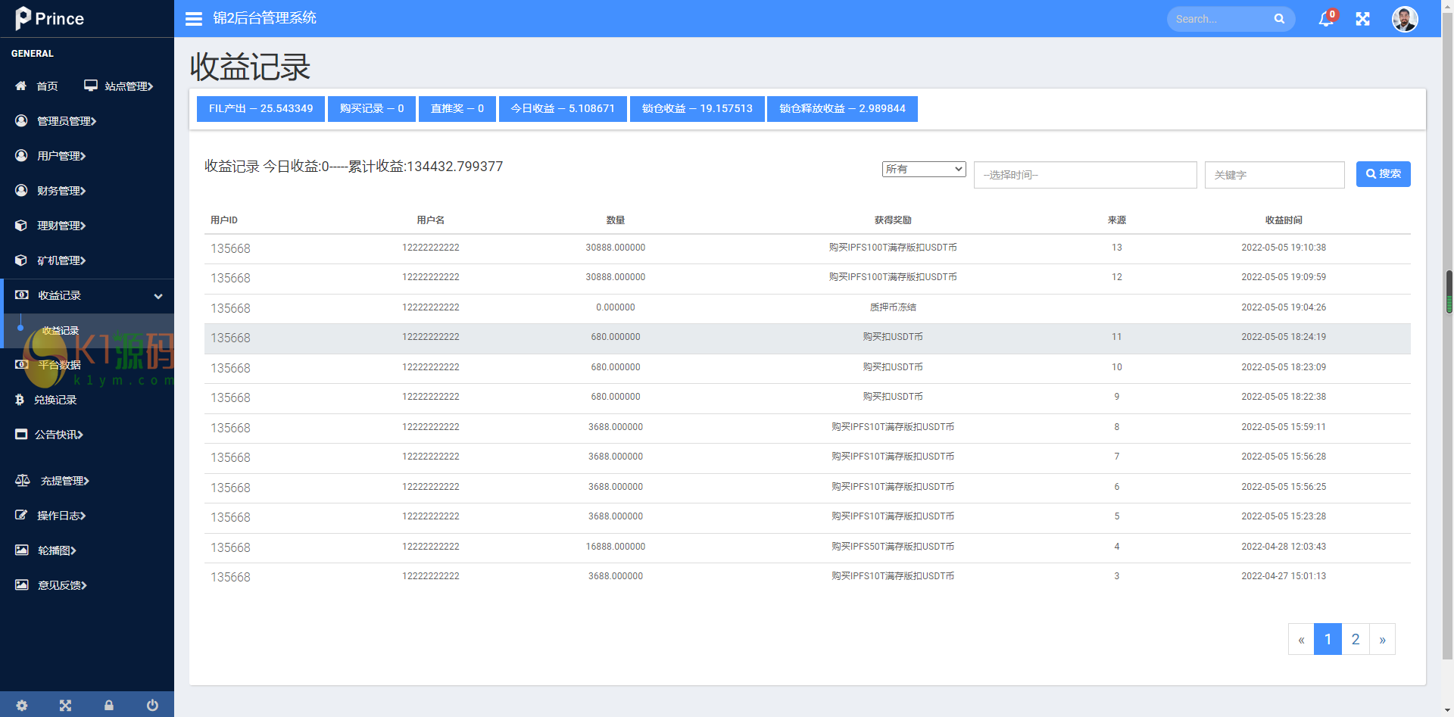Expand the 财务管理 sidebar menu

tap(61, 191)
